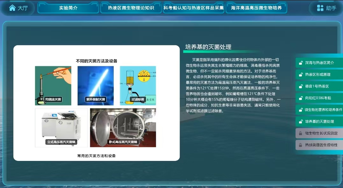This screenshot has width=343, height=188.
Task: Click the 大厅 lobby button label
Action: click(23, 8)
